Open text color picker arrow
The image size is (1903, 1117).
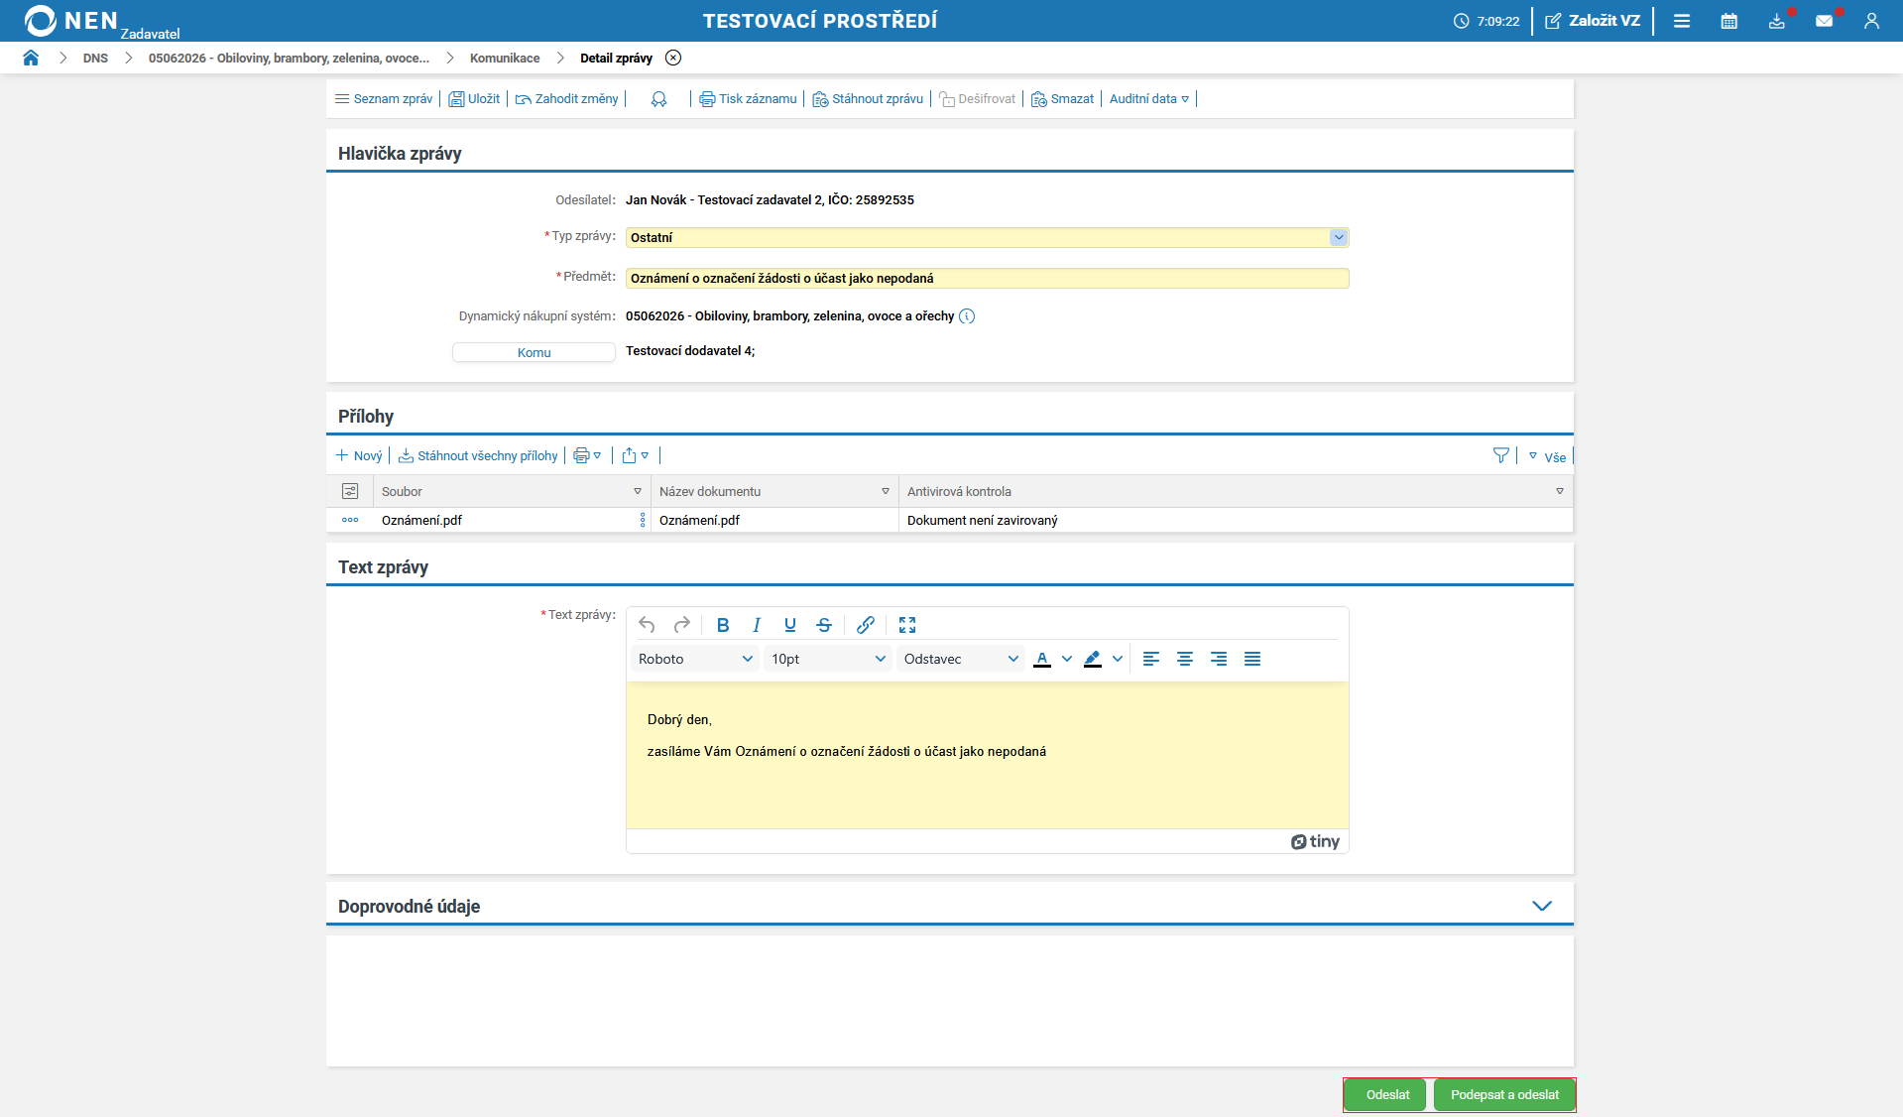(x=1067, y=659)
